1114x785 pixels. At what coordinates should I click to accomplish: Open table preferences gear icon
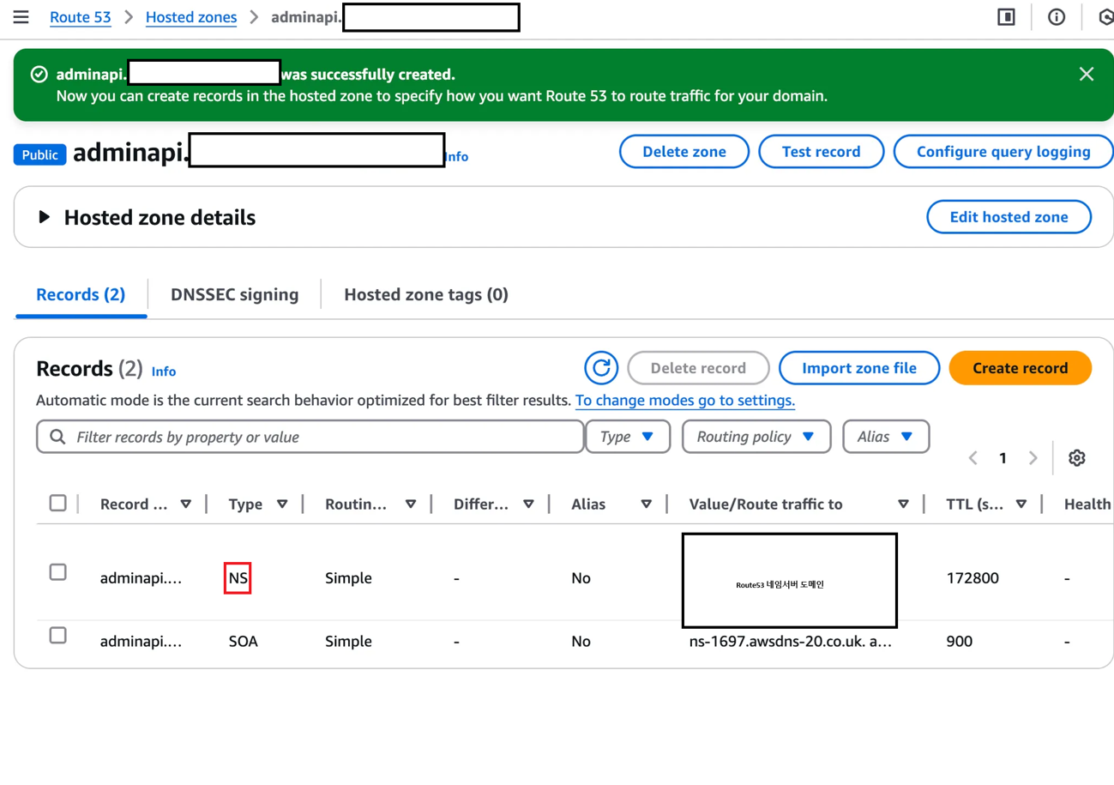pyautogui.click(x=1077, y=458)
